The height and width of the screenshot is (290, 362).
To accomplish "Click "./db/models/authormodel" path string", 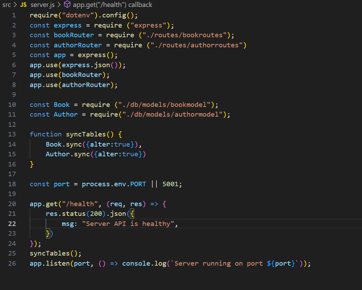I will coord(172,115).
